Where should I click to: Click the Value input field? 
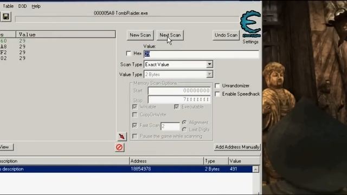[201, 54]
